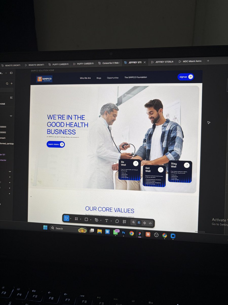Select the layer ending 128302

tap(3, 132)
